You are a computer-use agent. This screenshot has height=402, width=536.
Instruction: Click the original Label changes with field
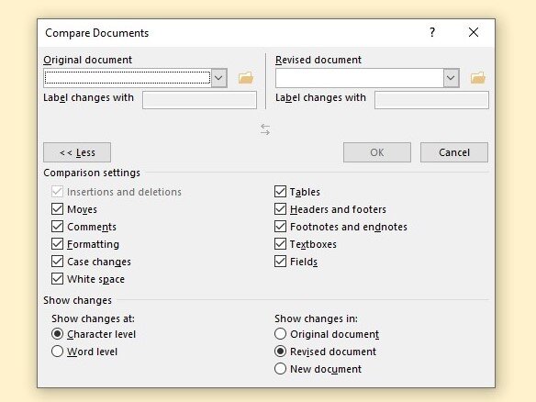point(199,100)
